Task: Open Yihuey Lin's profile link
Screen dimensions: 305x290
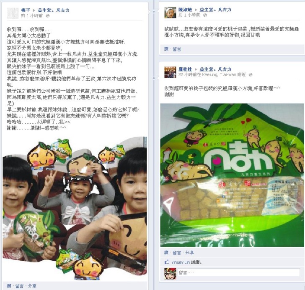Action: point(180,262)
